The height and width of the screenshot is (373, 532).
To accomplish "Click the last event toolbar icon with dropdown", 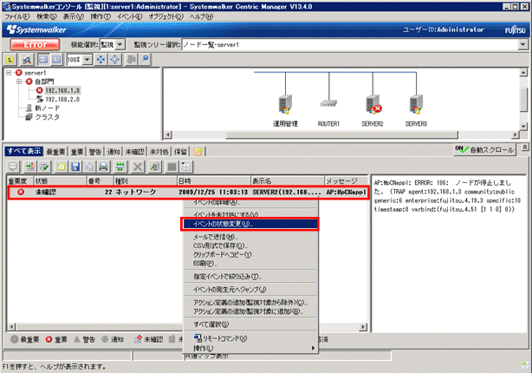I will [x=186, y=167].
